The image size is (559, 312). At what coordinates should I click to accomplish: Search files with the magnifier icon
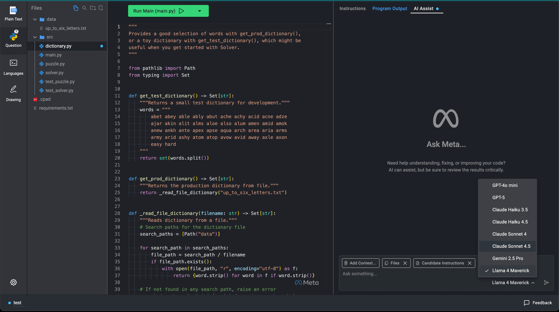[84, 8]
